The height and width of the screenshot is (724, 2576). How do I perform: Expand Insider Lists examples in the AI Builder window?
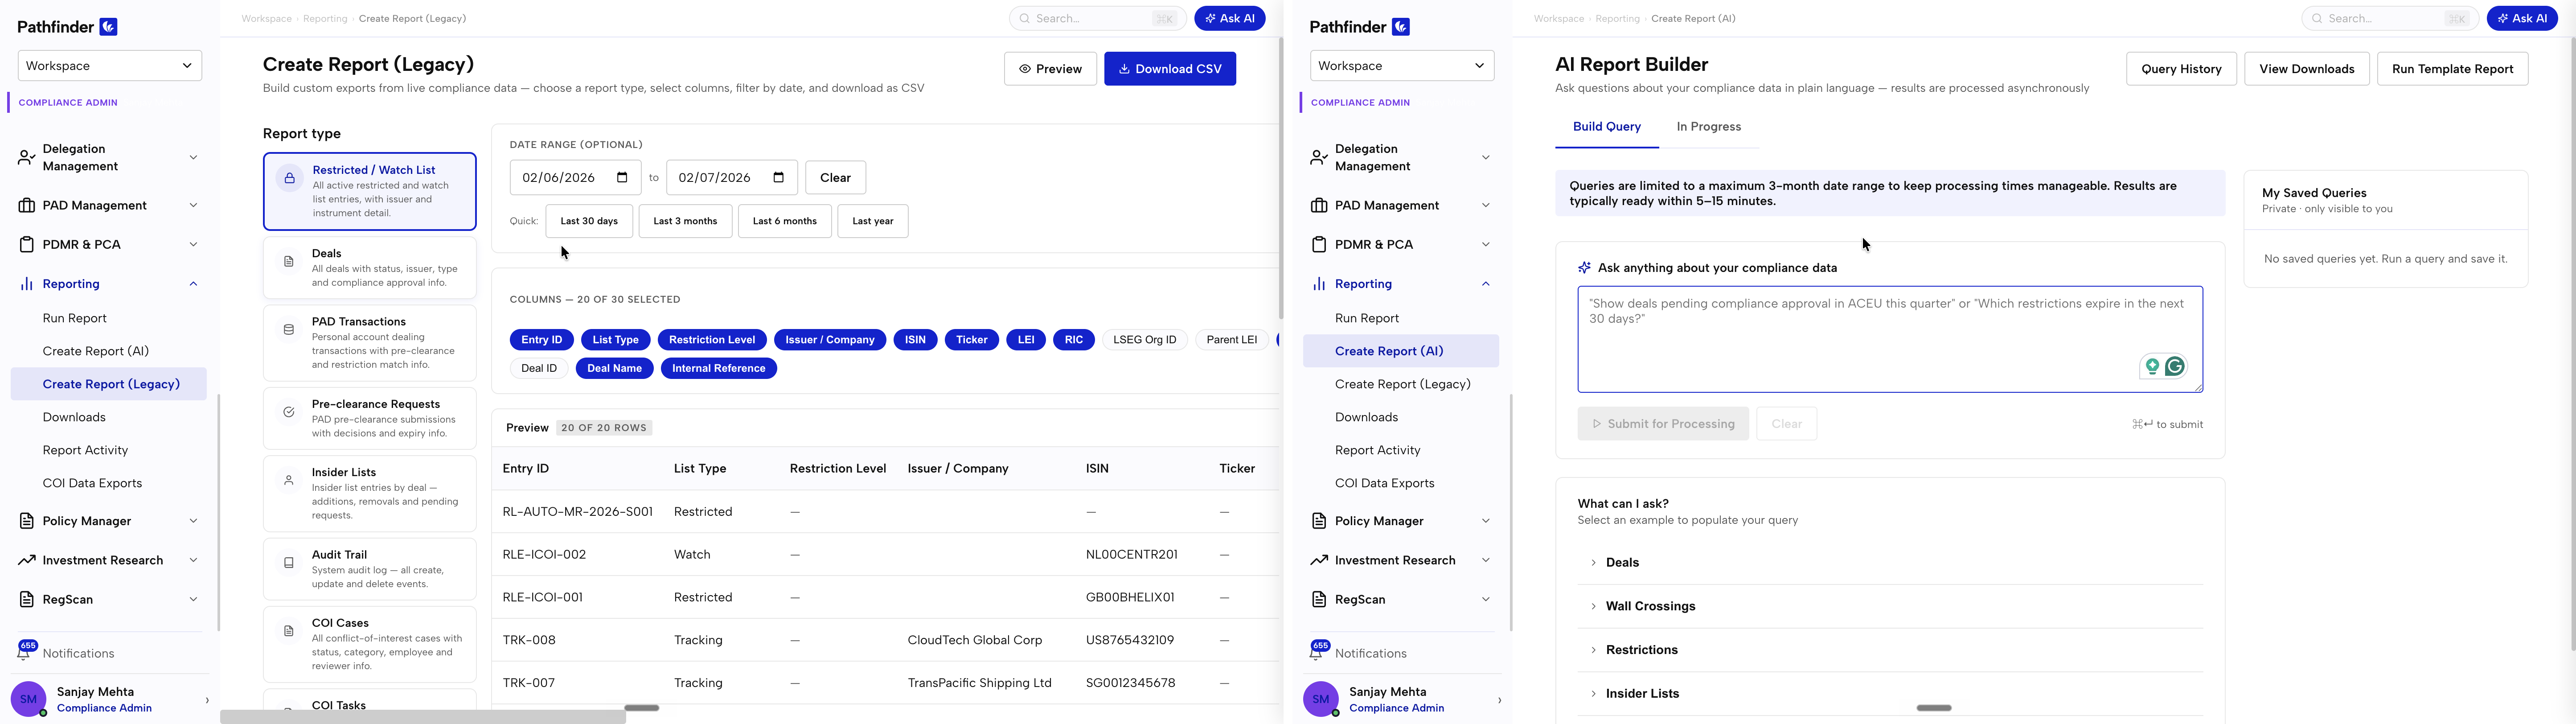[1889, 694]
